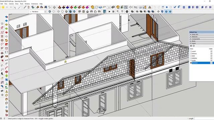Select the pink Eraser tool in left toolbar
This screenshot has height=120, width=214.
(2, 28)
